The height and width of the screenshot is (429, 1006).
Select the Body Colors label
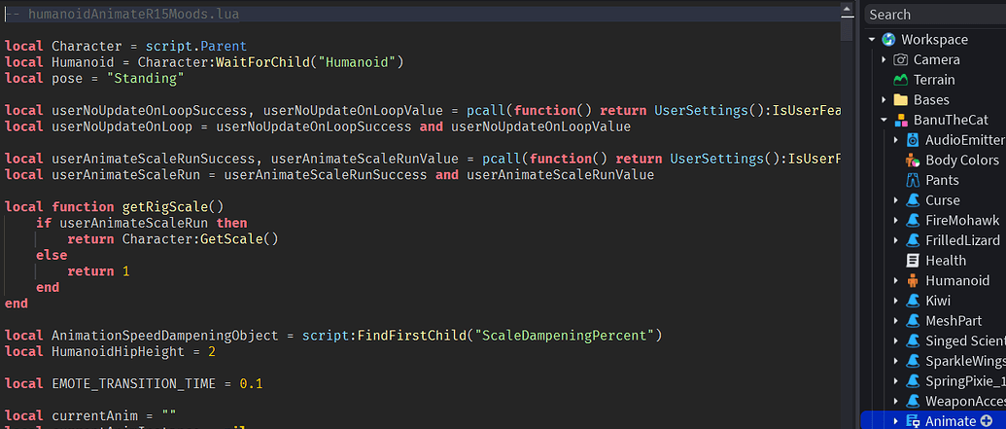pyautogui.click(x=962, y=160)
